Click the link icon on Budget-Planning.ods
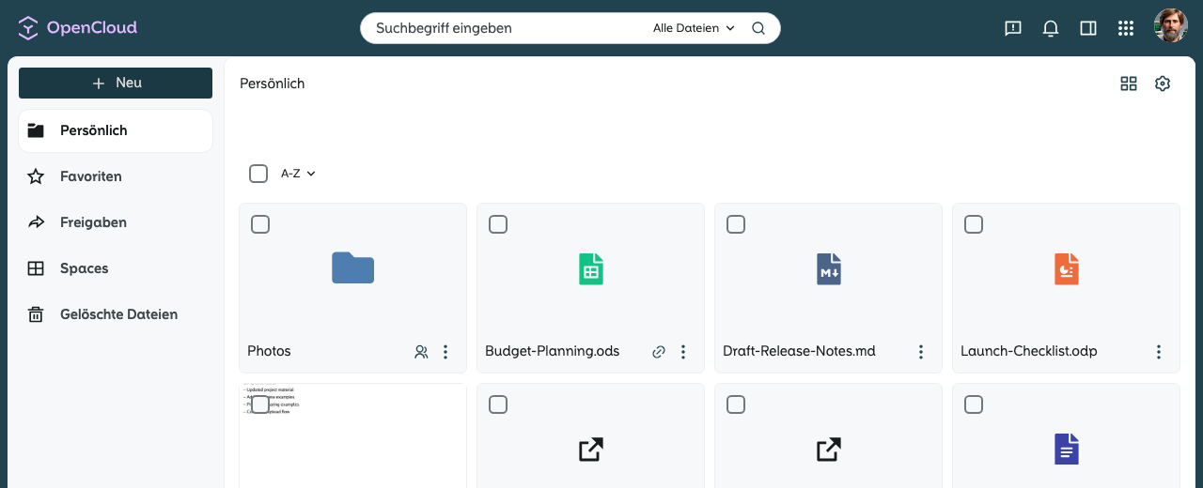Viewport: 1203px width, 488px height. coord(659,352)
